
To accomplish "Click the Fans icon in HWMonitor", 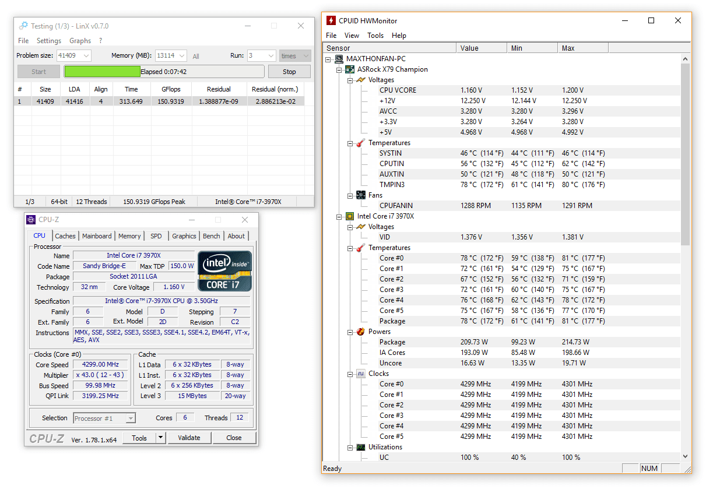I will click(x=361, y=195).
